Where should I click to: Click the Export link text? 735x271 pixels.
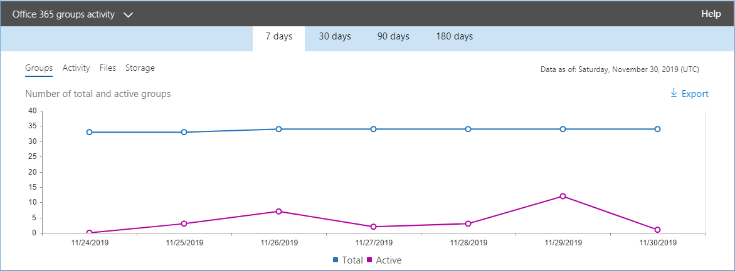click(695, 94)
